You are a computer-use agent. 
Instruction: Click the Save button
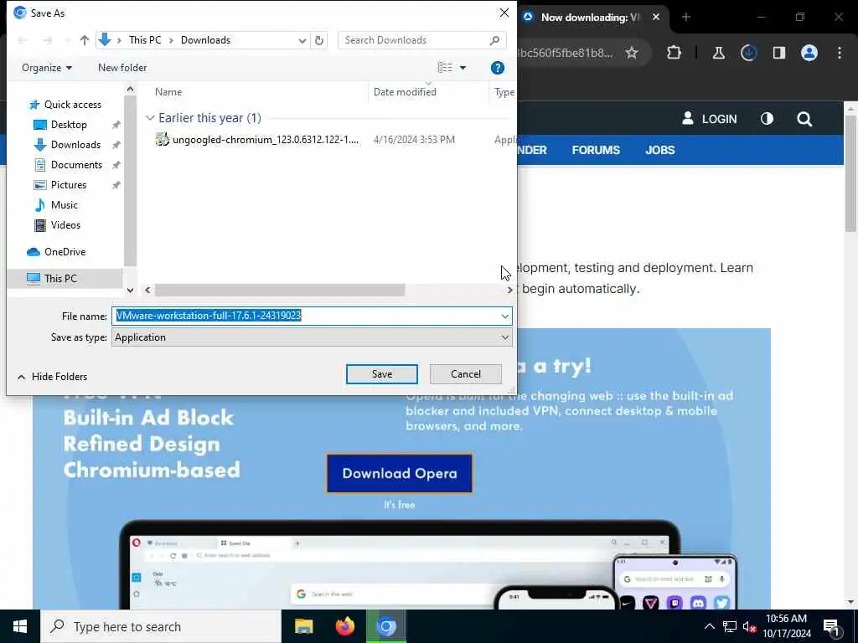(382, 374)
